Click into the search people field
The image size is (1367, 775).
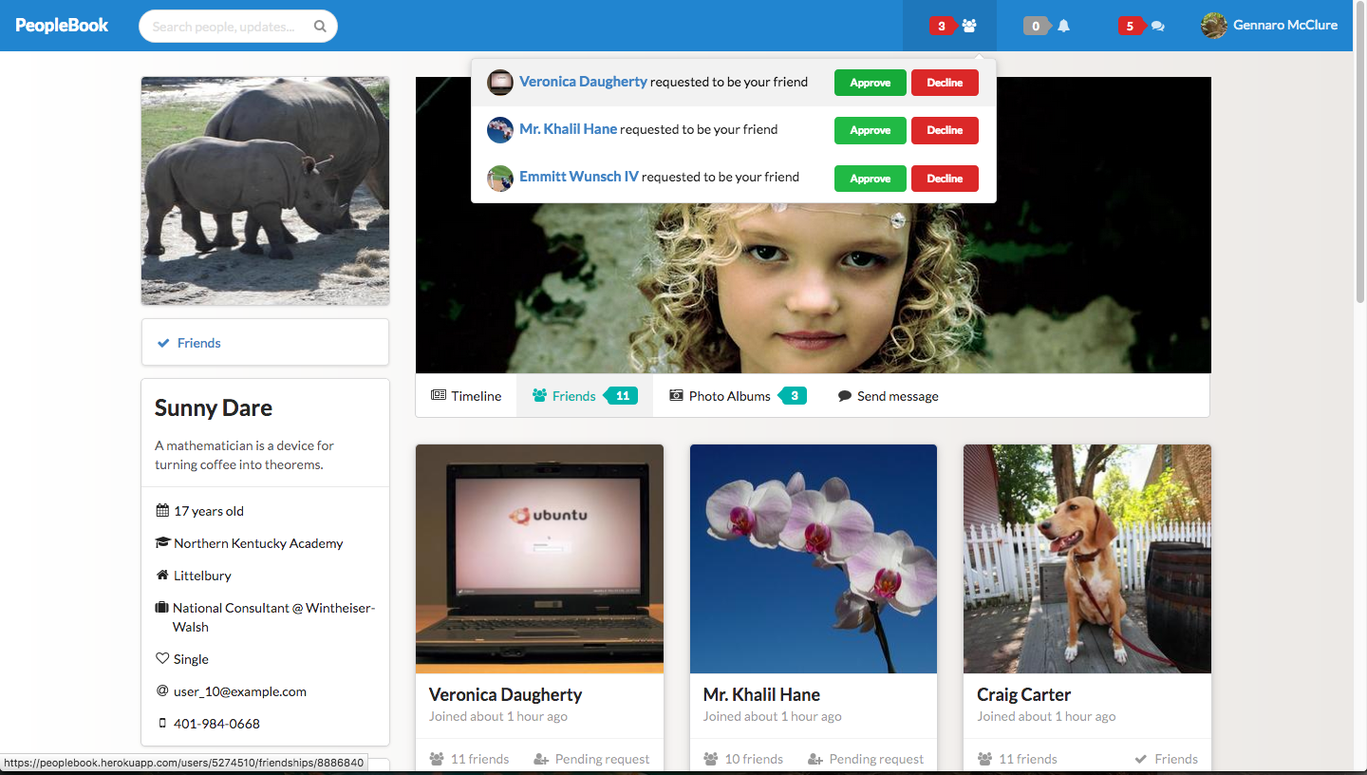(x=237, y=27)
